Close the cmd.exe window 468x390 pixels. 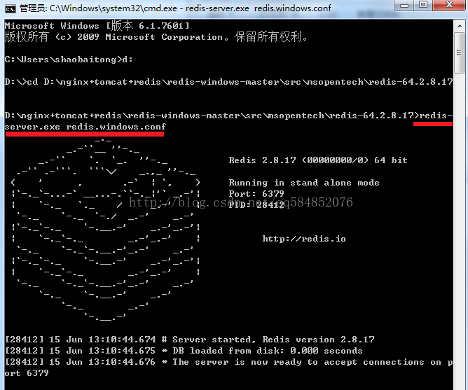click(449, 5)
